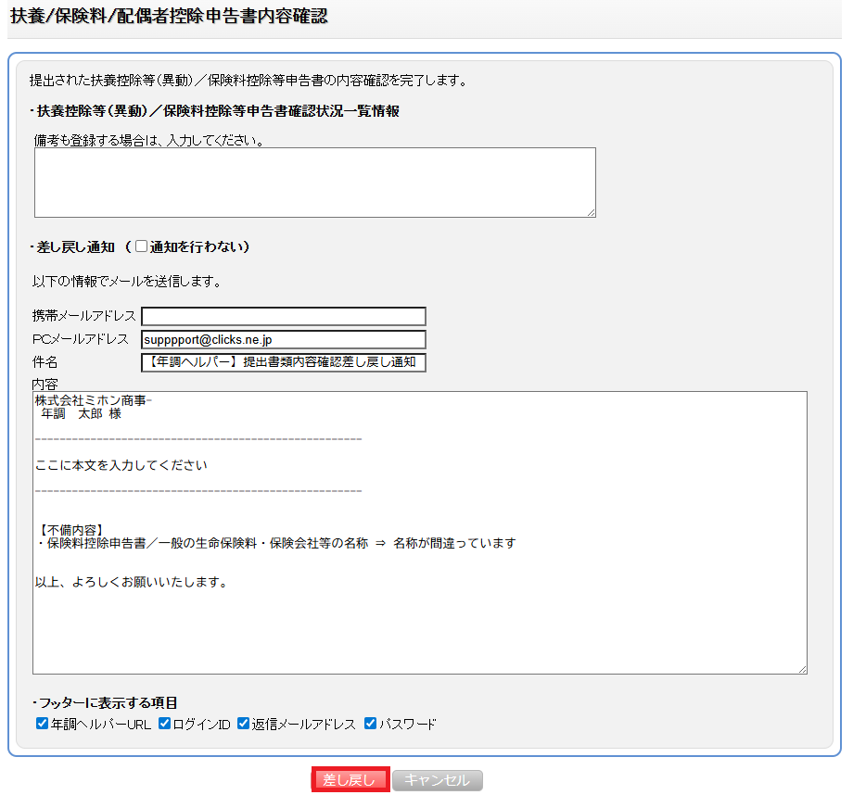Screen dimensions: 853x795
Task: Click the 年調 太郎 様 recipient line
Action: coord(82,413)
